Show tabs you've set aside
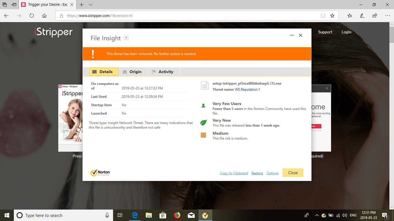Viewport: 394px width, 221px height. 4,5
